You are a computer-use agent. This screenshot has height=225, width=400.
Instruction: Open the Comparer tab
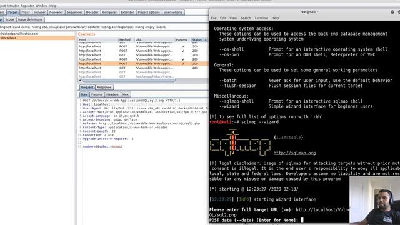[109, 12]
